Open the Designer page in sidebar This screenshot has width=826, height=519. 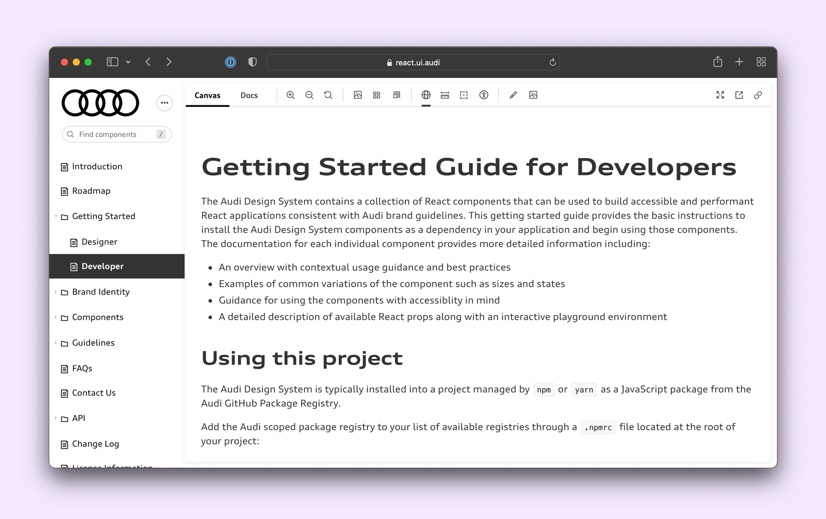99,242
